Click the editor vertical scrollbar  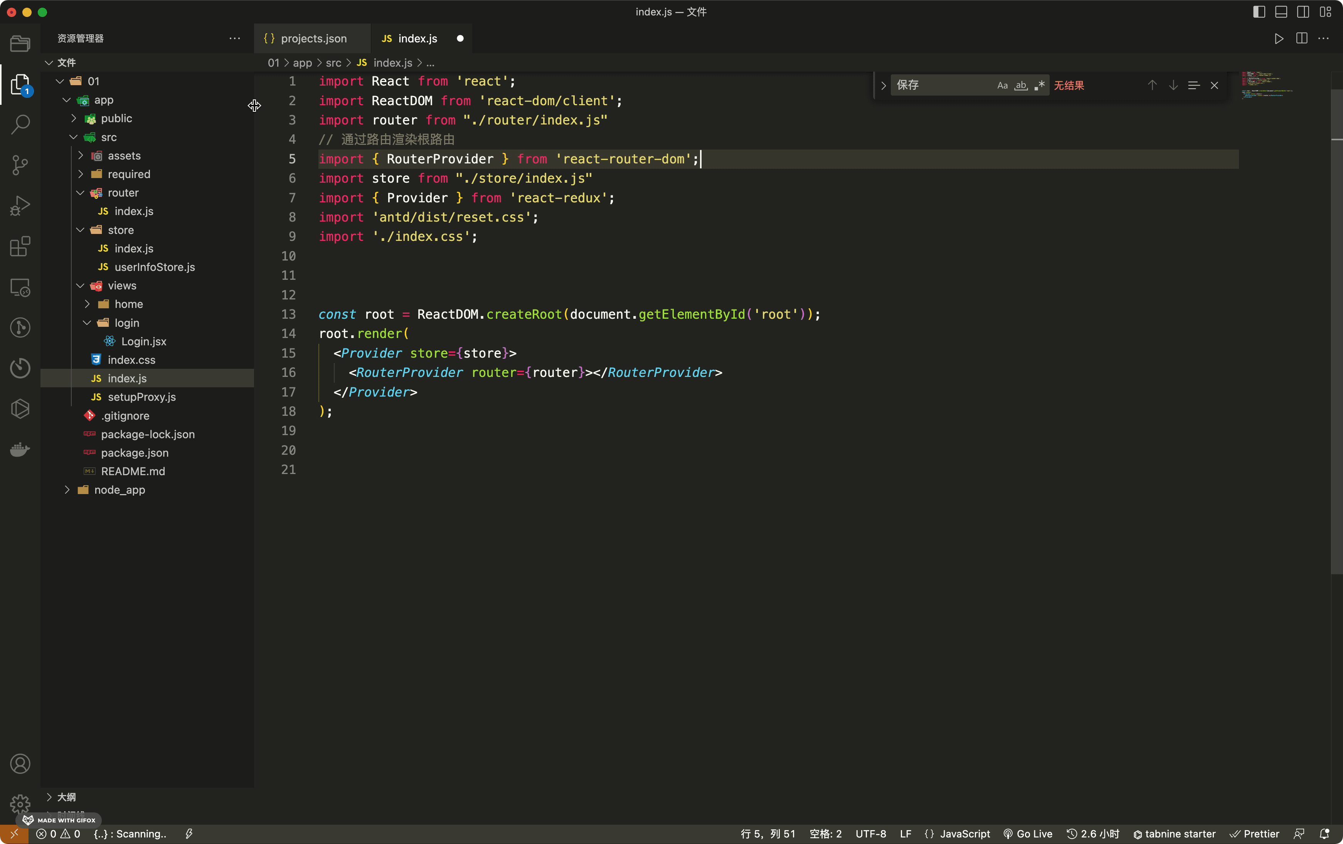1336,335
